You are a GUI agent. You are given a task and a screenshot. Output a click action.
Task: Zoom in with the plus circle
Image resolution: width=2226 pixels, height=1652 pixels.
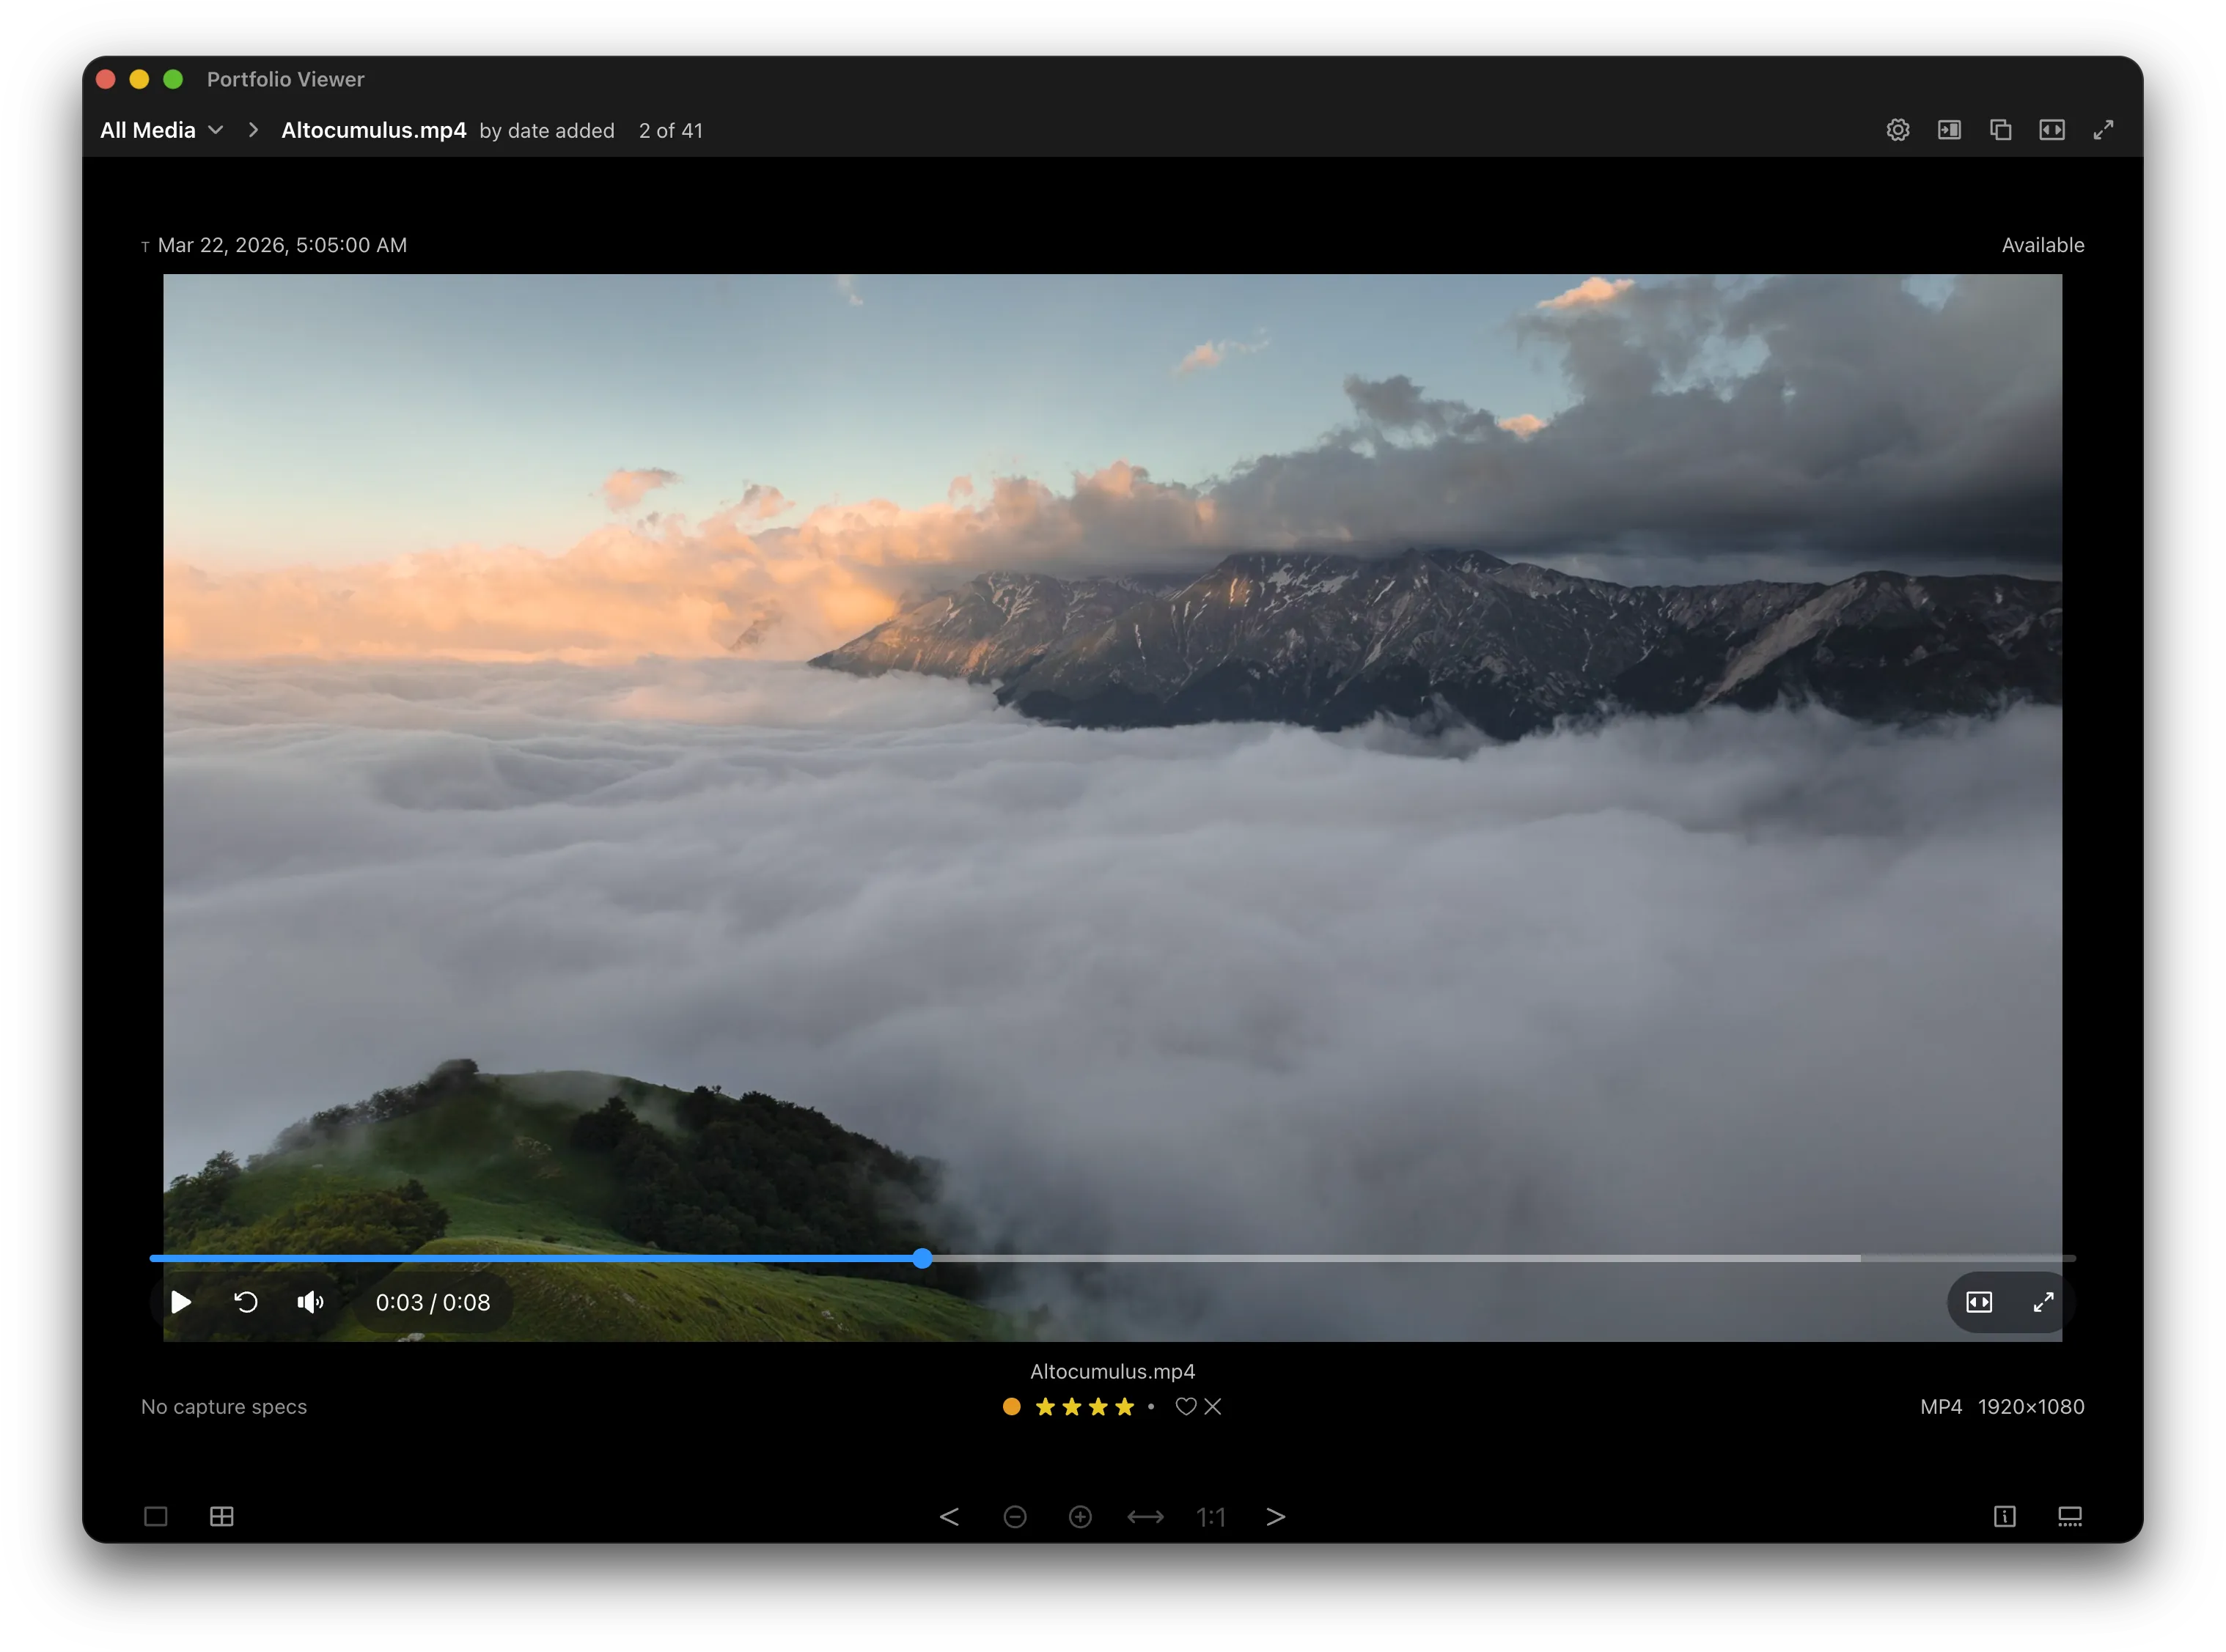(x=1079, y=1517)
